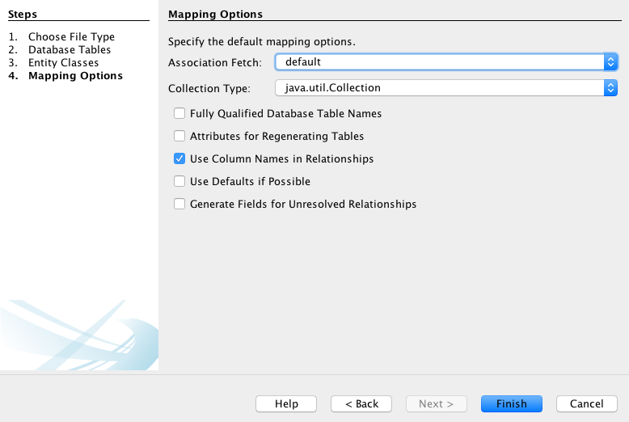629x422 pixels.
Task: Click the Entity Classes step
Action: 63,63
